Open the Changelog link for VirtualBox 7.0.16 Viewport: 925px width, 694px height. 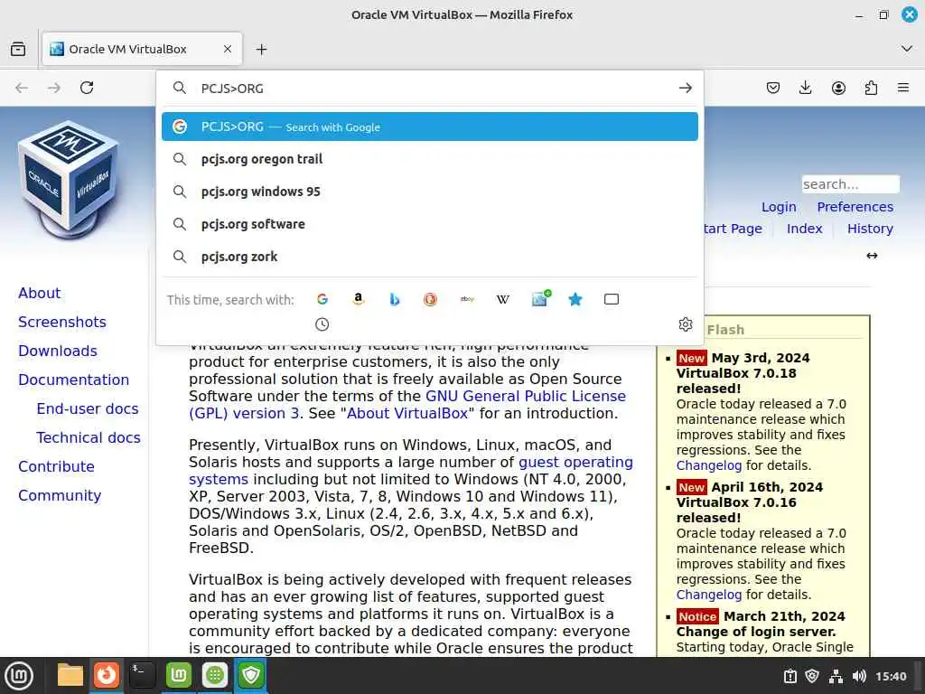(708, 595)
